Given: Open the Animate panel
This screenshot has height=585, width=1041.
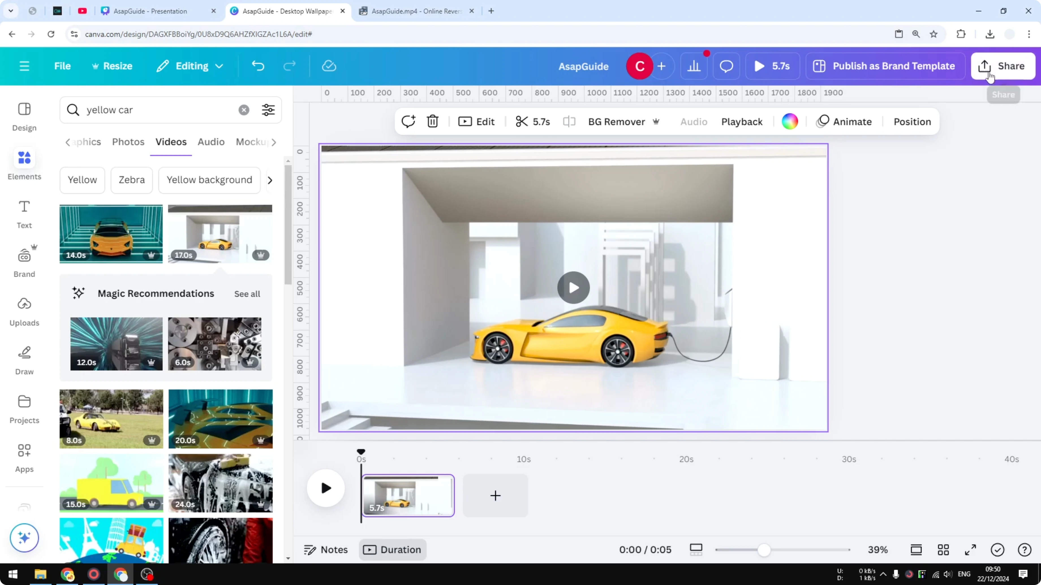Looking at the screenshot, I should pos(845,121).
